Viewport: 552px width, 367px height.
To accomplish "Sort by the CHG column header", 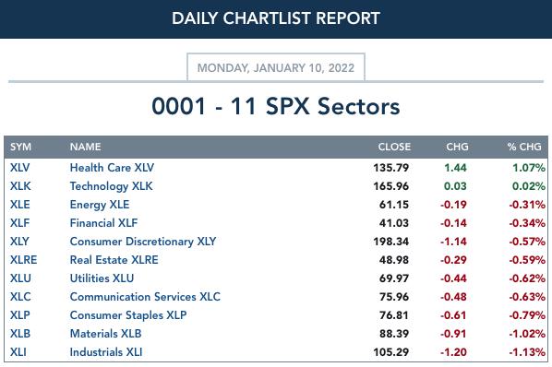I will click(x=457, y=147).
